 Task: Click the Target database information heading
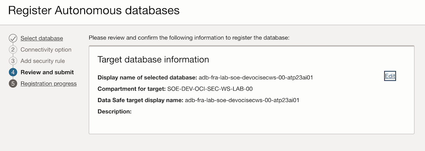(153, 60)
